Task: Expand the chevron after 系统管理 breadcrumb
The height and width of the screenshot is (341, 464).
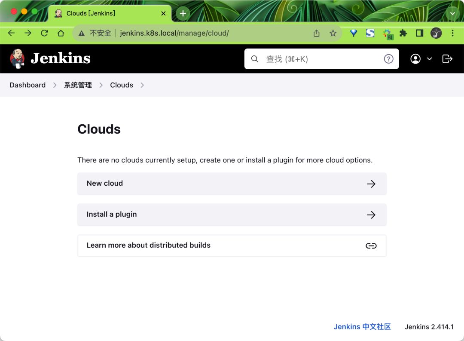Action: tap(101, 85)
